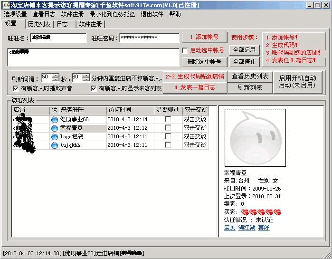Click the refresh interval seconds value field
Image resolution: width=332 pixels, height=259 pixels.
(47, 77)
